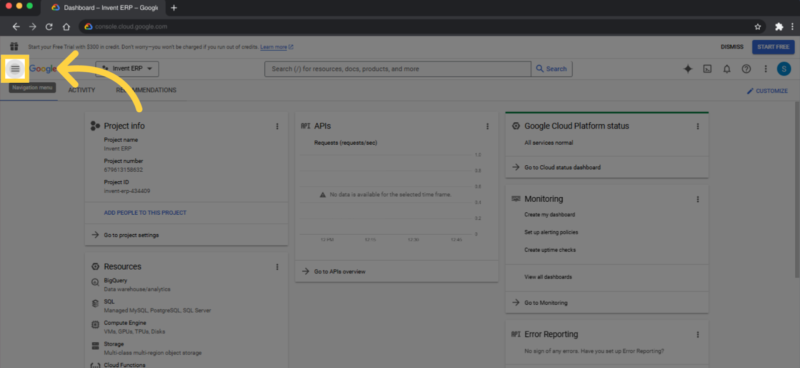
Task: Activate Cloud Shell terminal icon
Action: click(x=707, y=69)
